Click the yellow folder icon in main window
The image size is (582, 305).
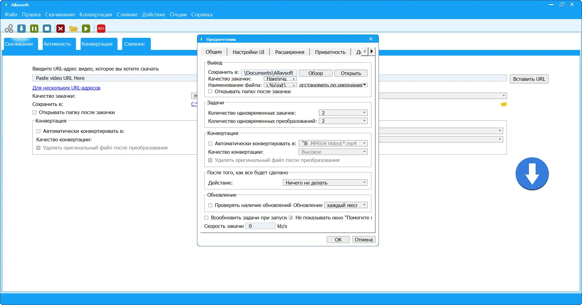(x=504, y=104)
